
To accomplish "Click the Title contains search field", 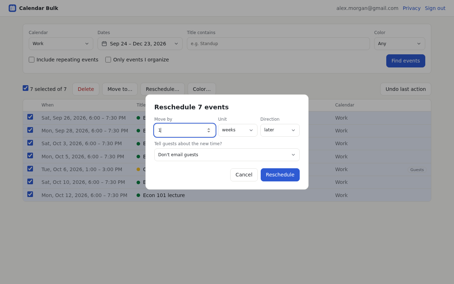I will pyautogui.click(x=278, y=44).
